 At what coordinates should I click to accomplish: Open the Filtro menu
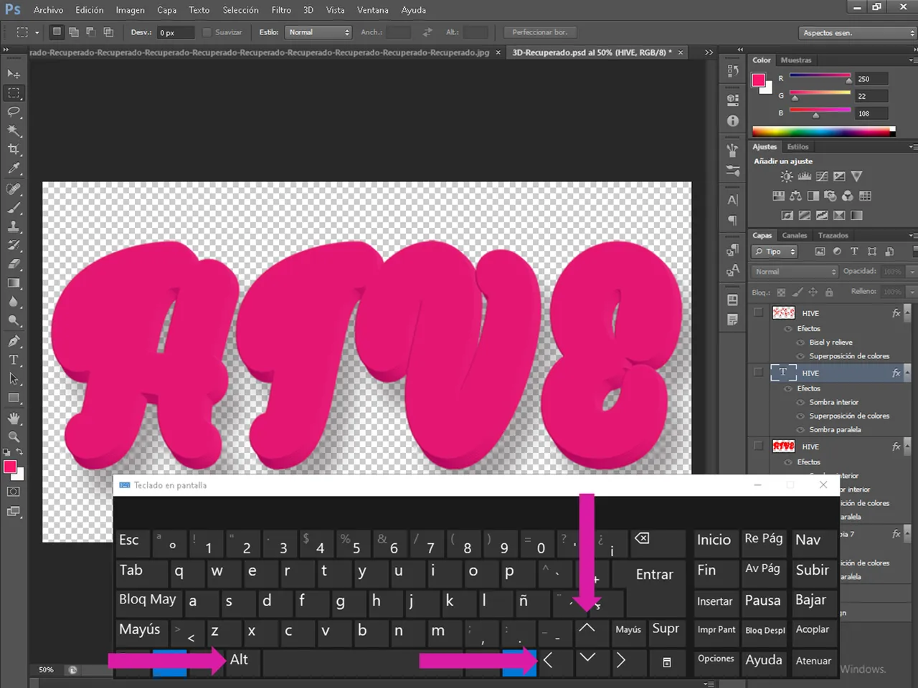pos(281,10)
